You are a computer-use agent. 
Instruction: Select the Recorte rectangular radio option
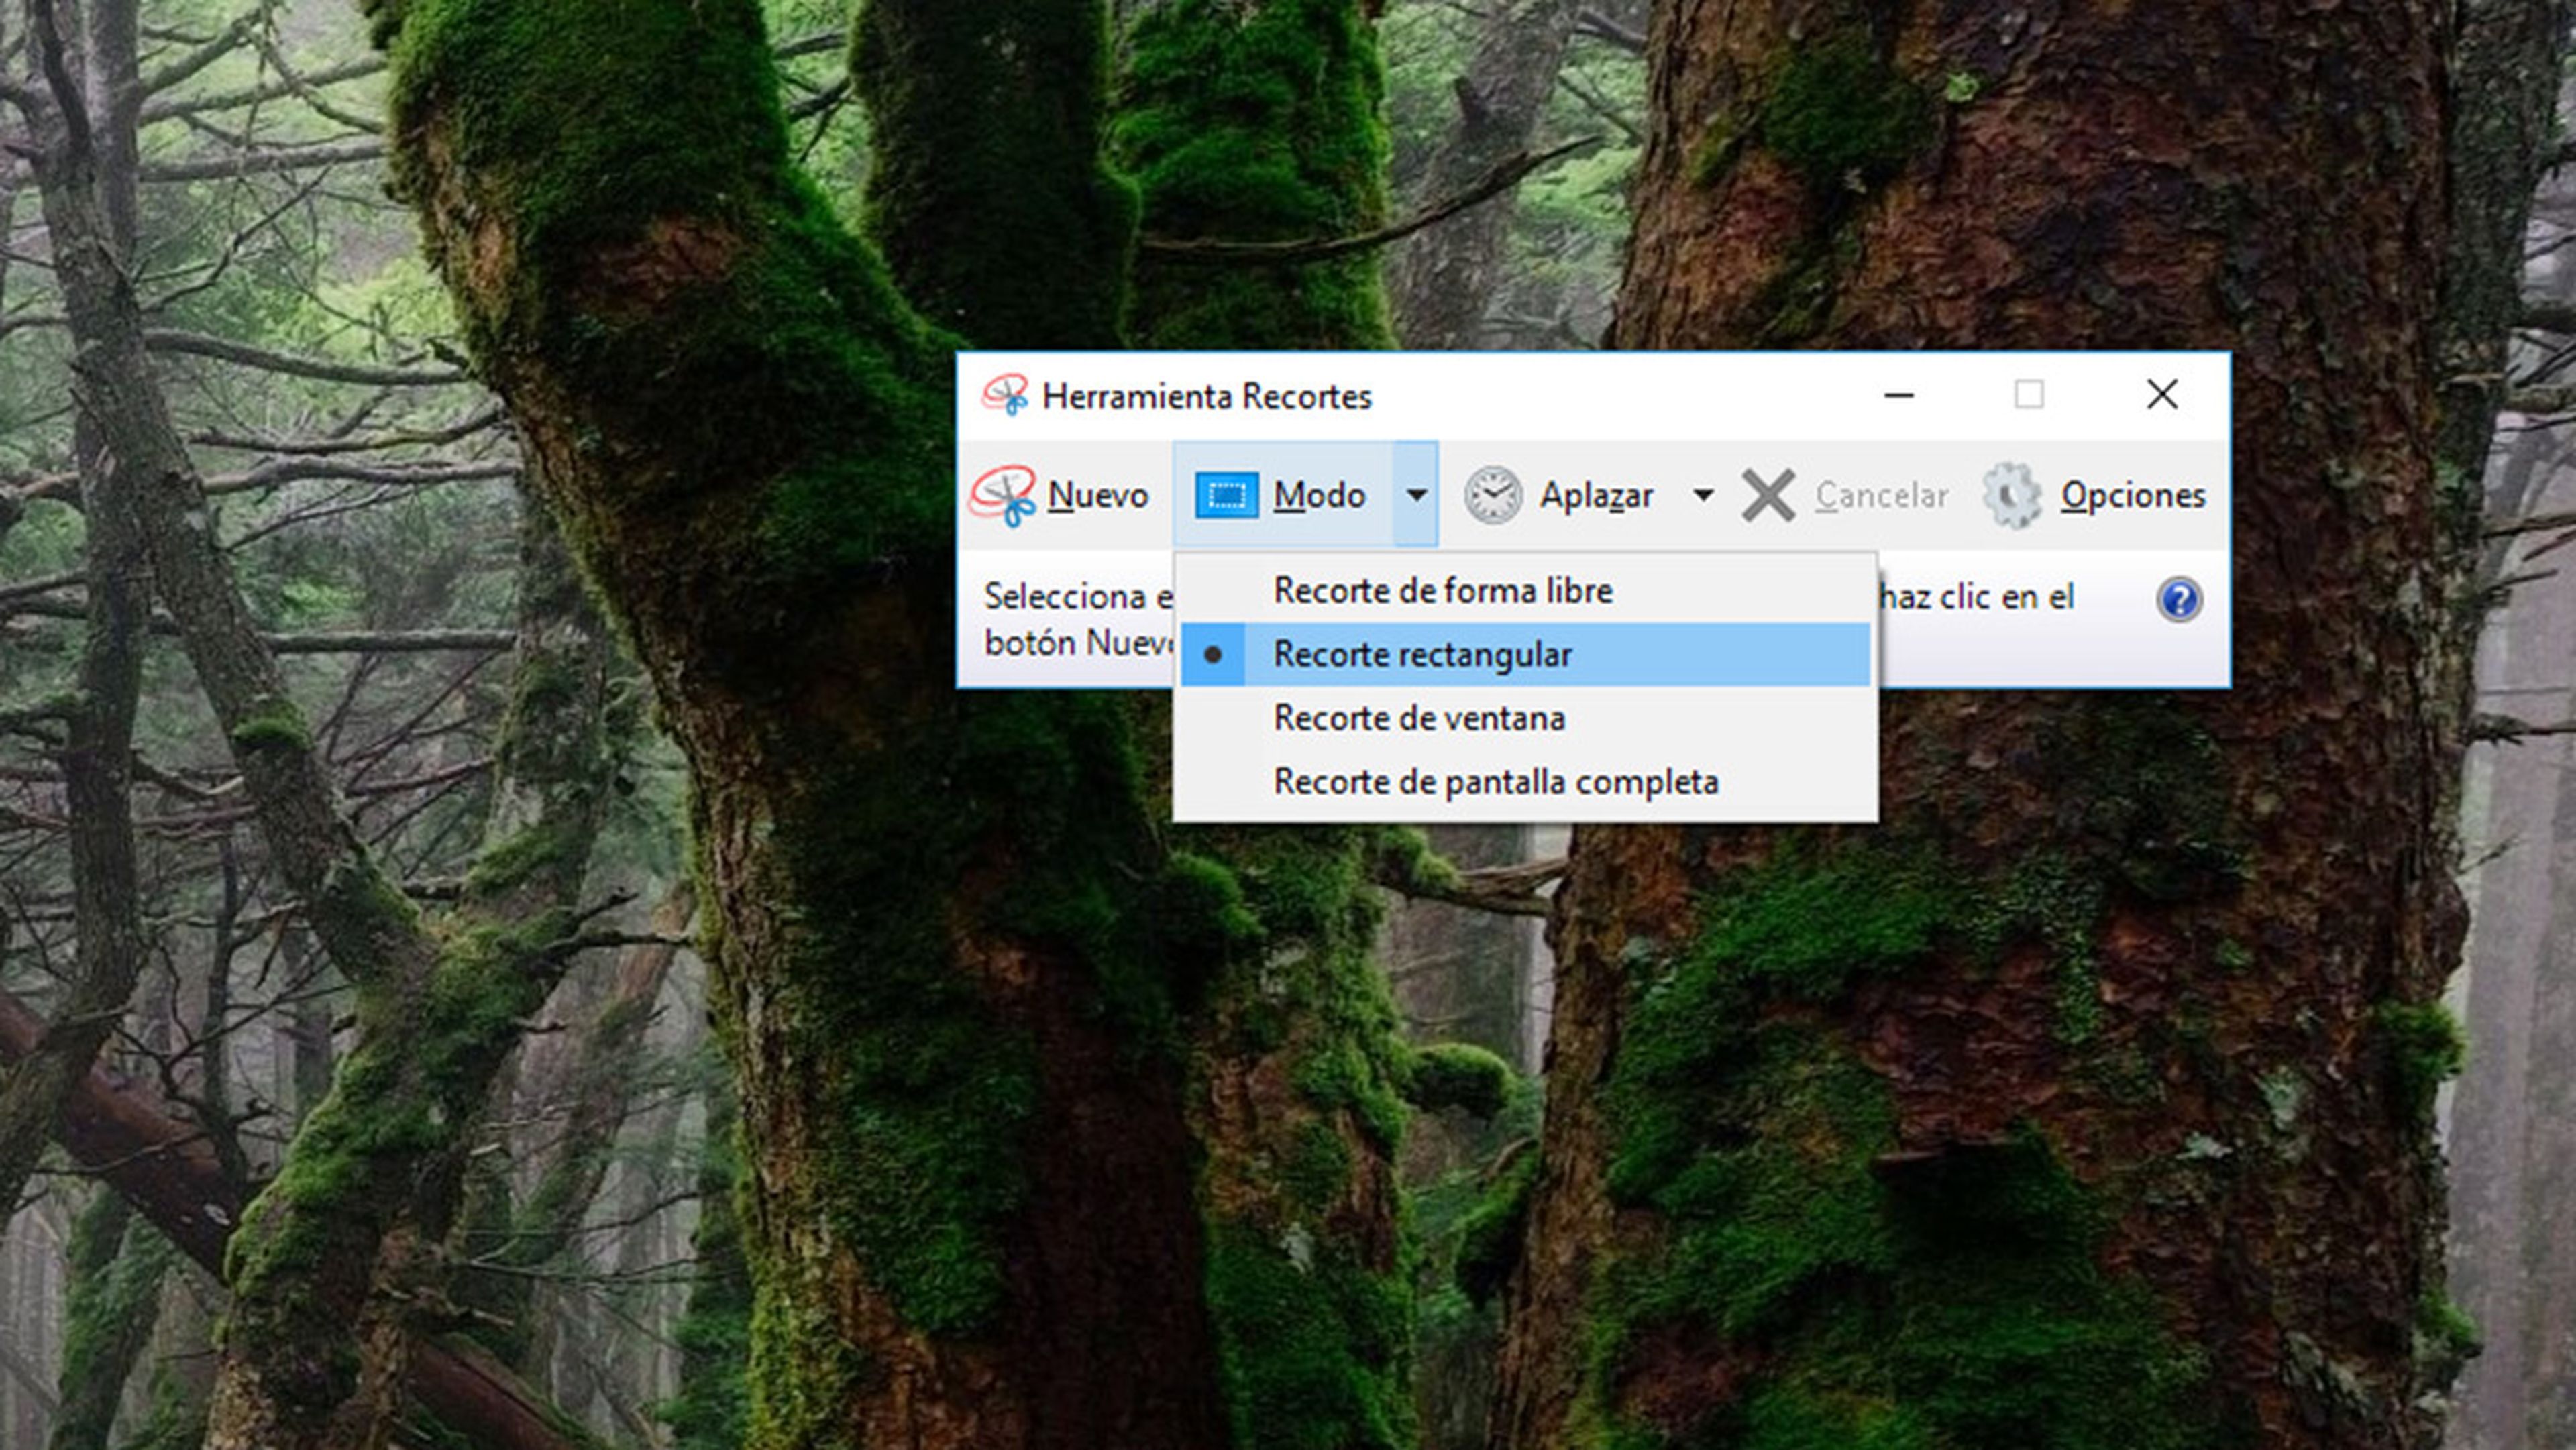click(x=1422, y=655)
